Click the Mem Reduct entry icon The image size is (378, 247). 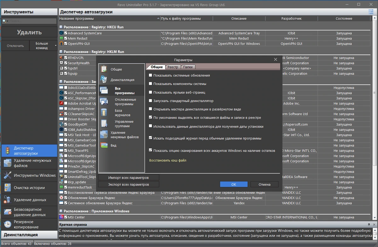click(x=61, y=38)
